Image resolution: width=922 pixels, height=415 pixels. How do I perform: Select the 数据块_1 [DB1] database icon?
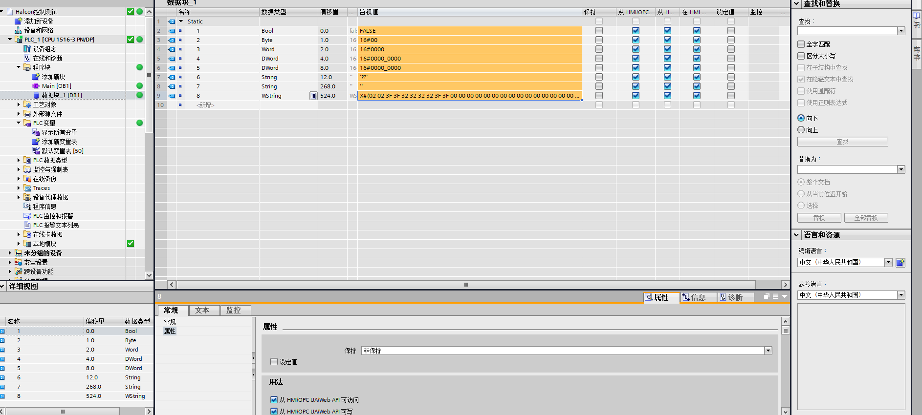[36, 95]
